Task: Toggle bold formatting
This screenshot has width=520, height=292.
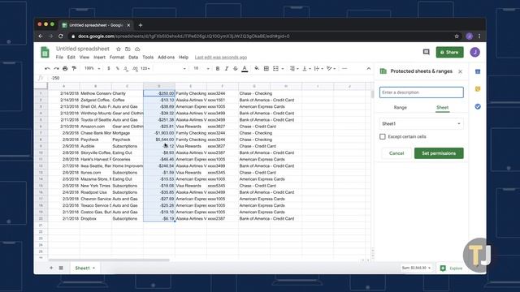Action: (x=218, y=68)
